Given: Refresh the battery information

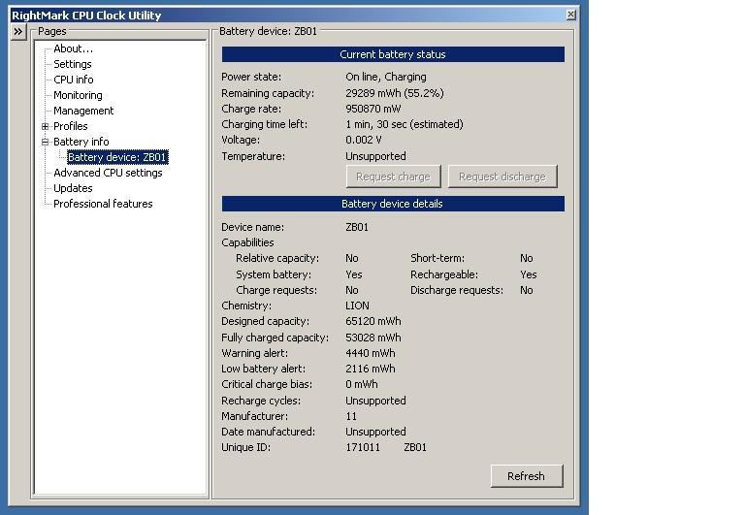Looking at the screenshot, I should click(x=527, y=476).
